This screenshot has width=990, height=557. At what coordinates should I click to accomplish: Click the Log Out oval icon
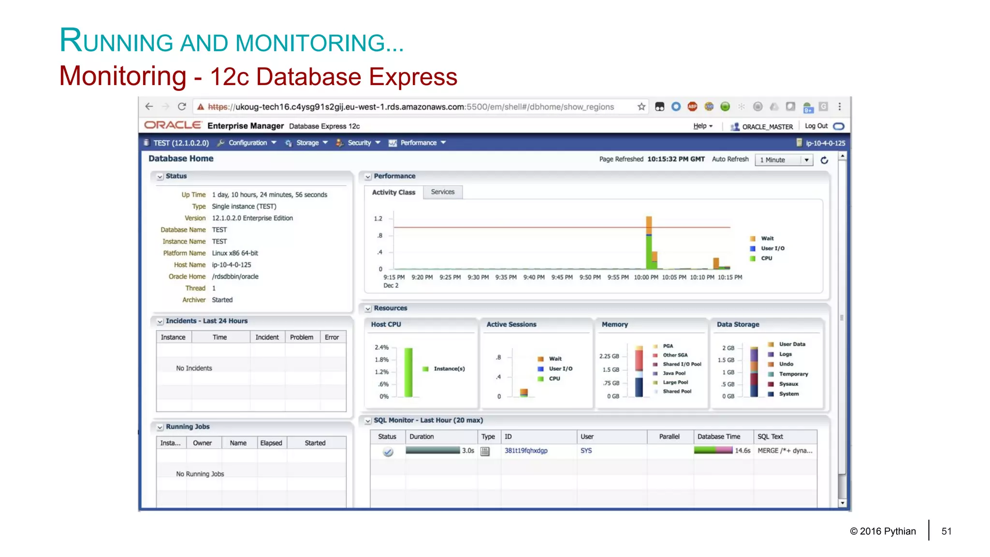pyautogui.click(x=839, y=126)
